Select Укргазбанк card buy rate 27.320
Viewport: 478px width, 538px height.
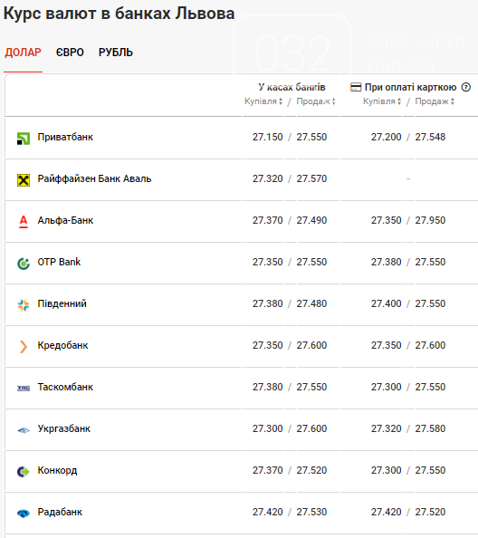(x=386, y=429)
